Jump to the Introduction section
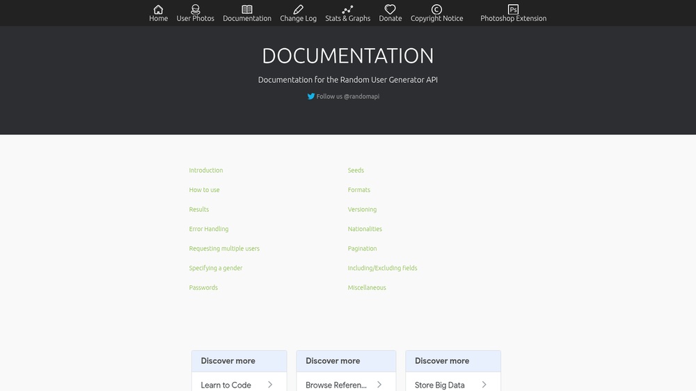Image resolution: width=696 pixels, height=391 pixels. 206,170
